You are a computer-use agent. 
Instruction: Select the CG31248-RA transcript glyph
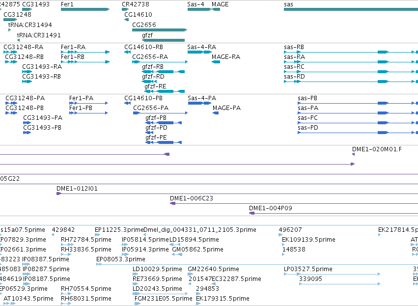[10, 52]
